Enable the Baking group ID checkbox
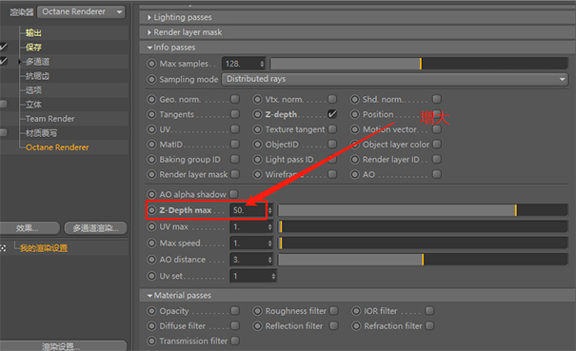Screen dimensions: 576x351 (x=235, y=160)
